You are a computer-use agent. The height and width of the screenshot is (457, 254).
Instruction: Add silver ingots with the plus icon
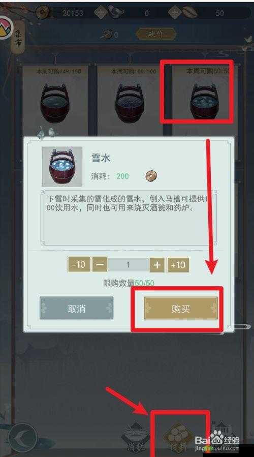click(101, 13)
